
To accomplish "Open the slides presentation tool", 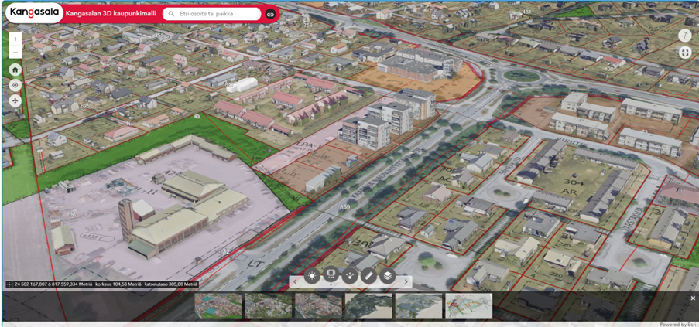I will coord(331,276).
